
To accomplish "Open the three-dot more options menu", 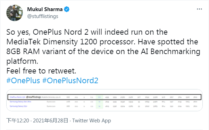I will tap(199, 9).
